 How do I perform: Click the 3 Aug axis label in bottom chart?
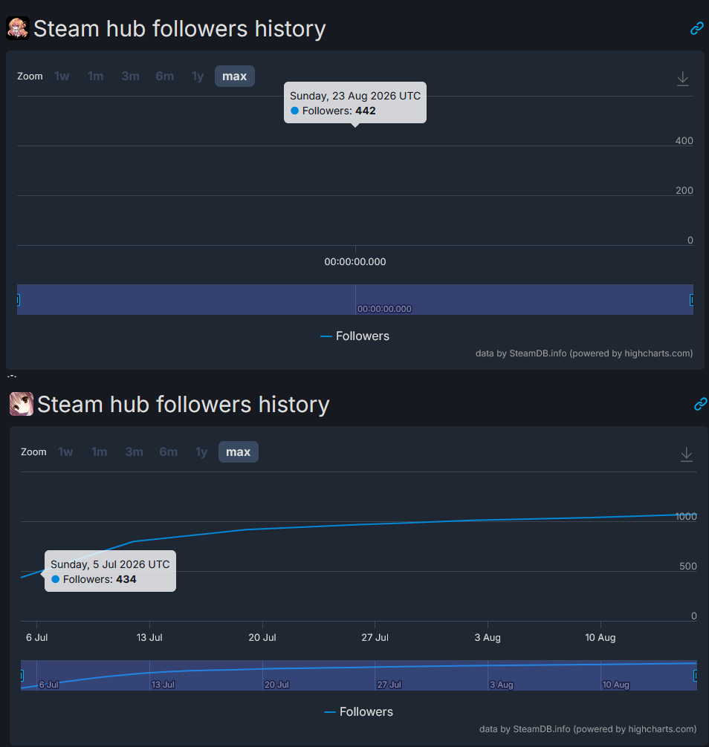click(x=488, y=637)
